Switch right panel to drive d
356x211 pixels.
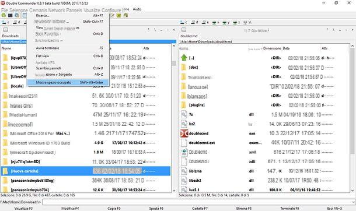tap(194, 22)
